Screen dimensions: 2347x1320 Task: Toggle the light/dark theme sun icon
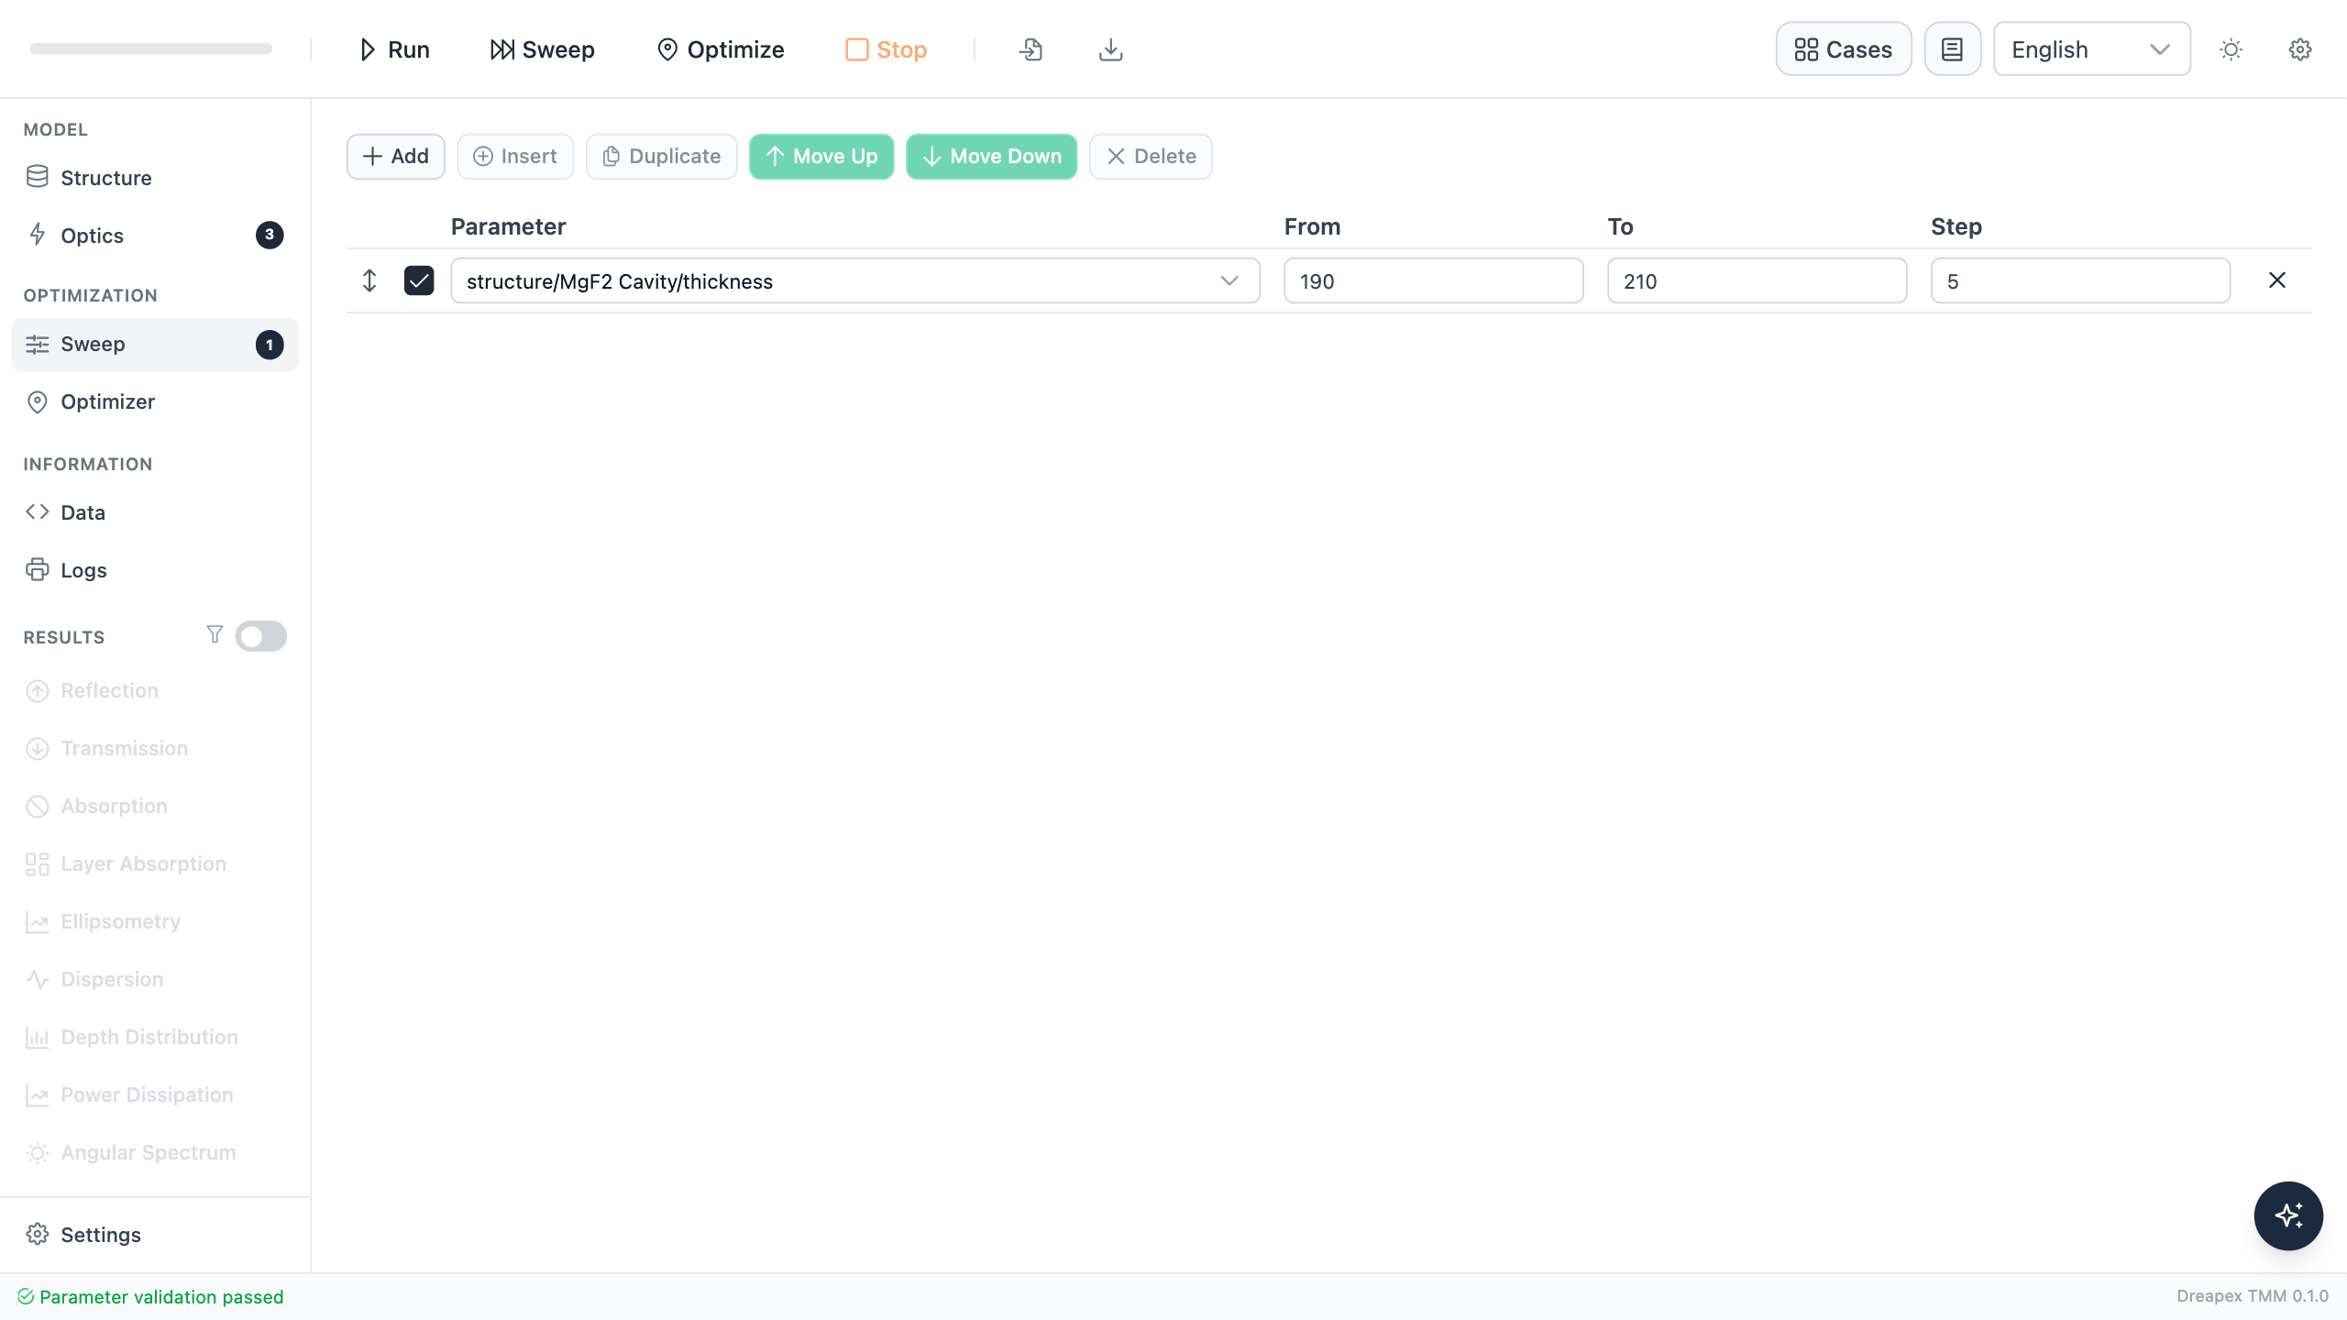2231,49
